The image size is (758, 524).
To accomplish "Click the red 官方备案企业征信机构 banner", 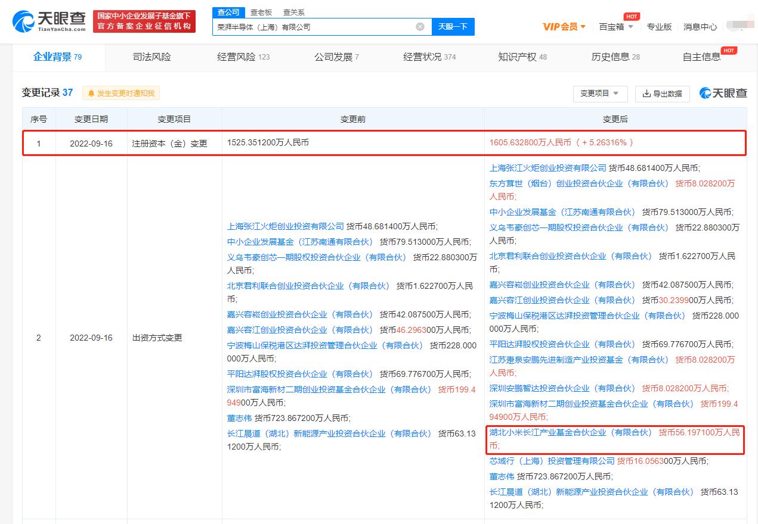I will (x=144, y=21).
